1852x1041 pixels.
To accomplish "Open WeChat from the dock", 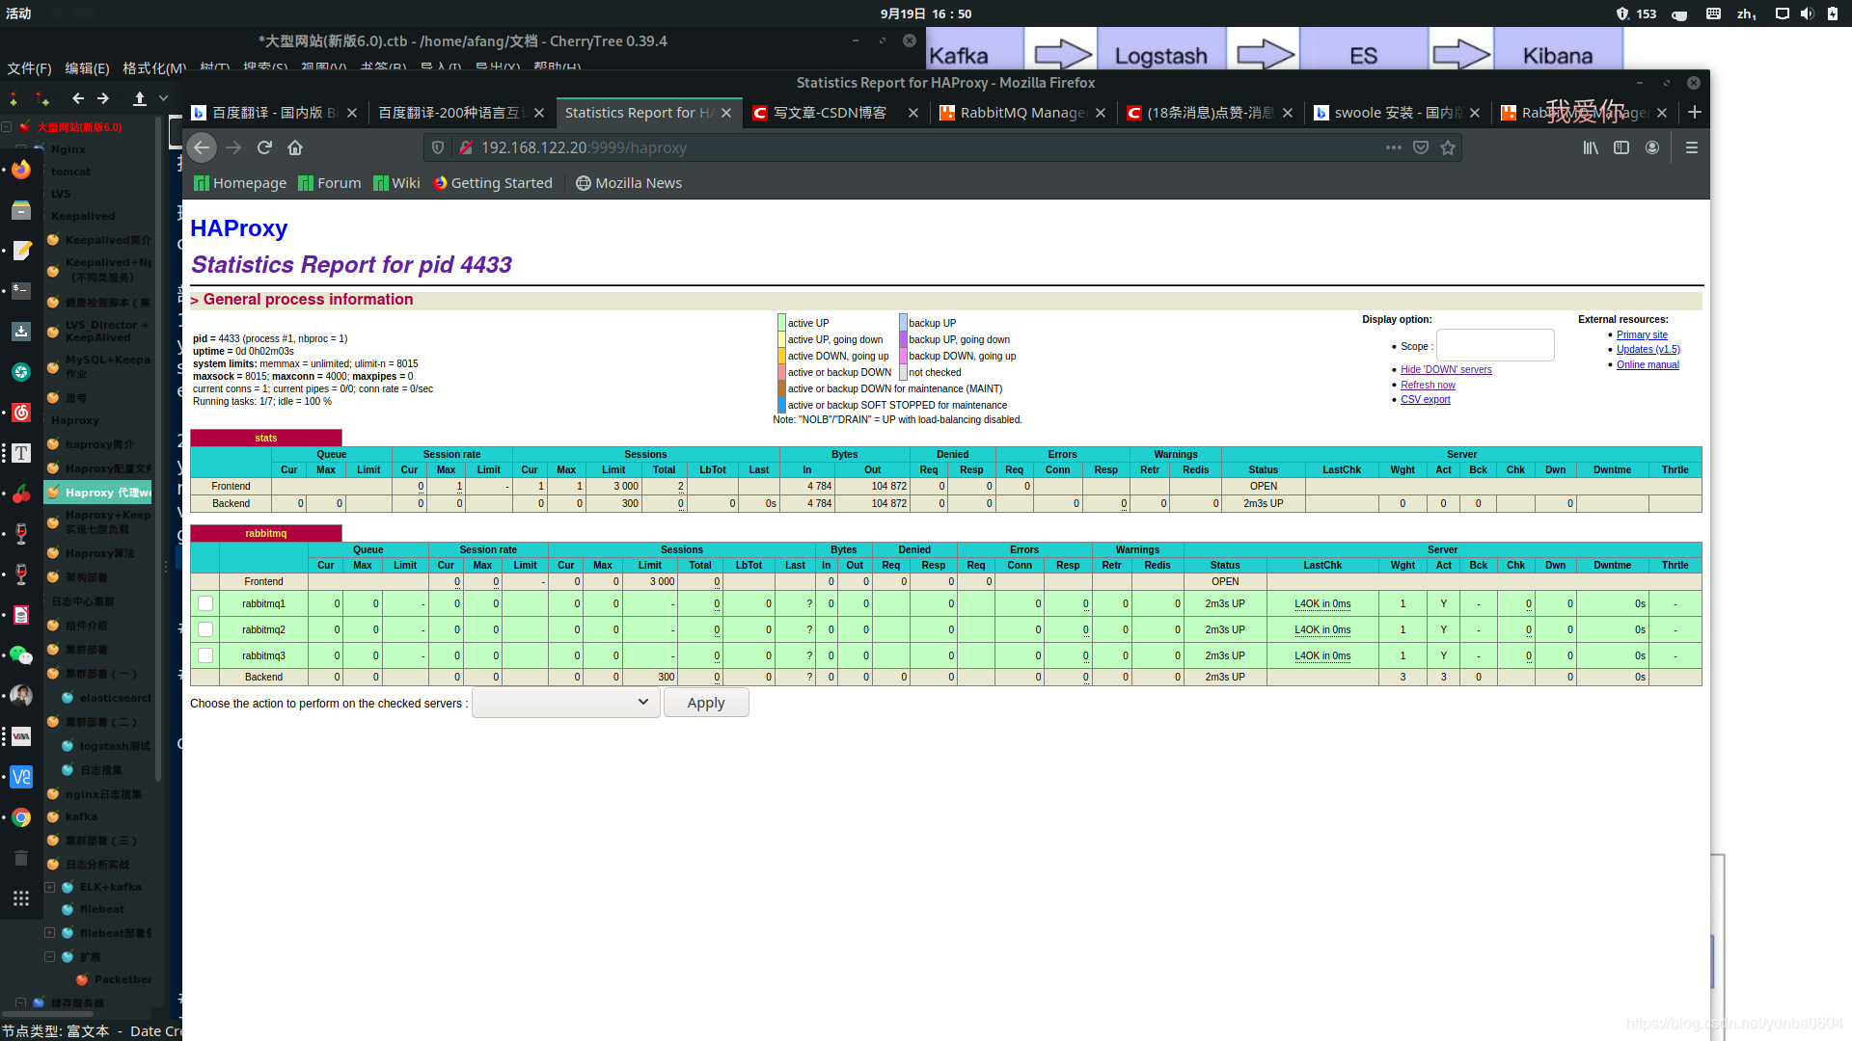I will 20,655.
